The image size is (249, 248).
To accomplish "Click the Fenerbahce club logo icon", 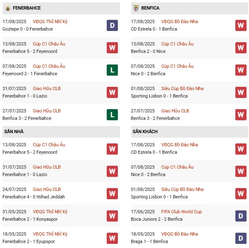I will tap(7, 8).
